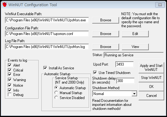Click the WinNUT red app icon in title bar

(x=5, y=5)
